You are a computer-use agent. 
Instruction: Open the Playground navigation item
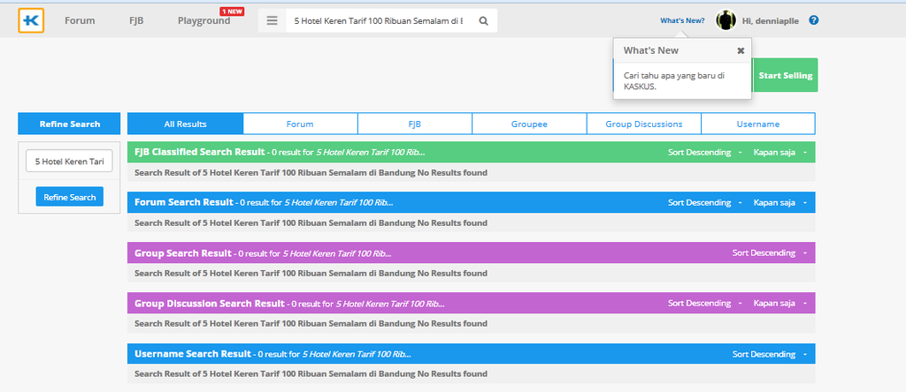(204, 21)
